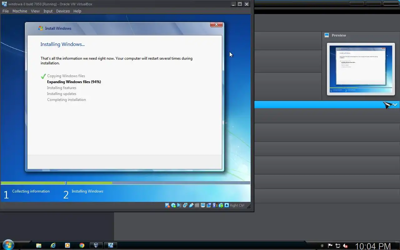Click the Installing features step text
400x250 pixels.
(x=62, y=88)
